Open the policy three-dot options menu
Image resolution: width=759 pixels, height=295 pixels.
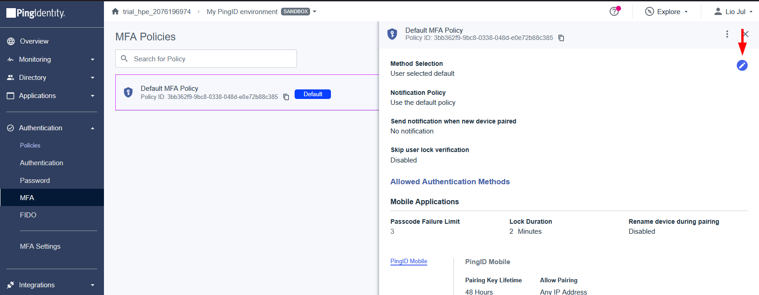[x=727, y=34]
